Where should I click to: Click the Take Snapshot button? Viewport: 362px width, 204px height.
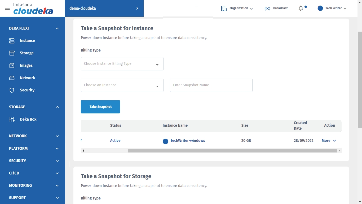tap(100, 107)
